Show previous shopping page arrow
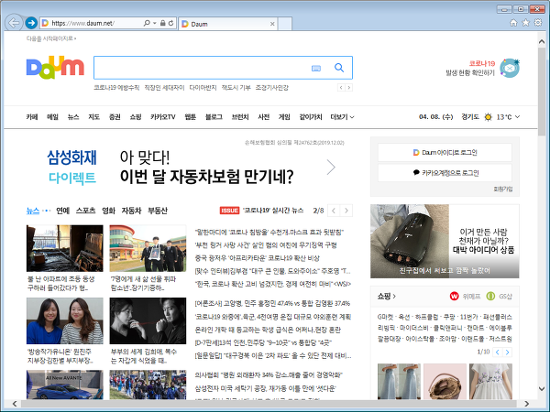Screen dimensions: 550x412 pyautogui.click(x=498, y=352)
